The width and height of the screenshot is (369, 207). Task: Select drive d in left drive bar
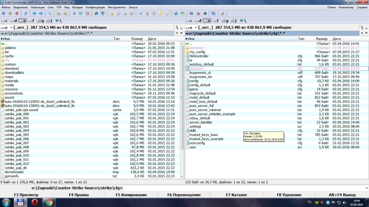14,21
